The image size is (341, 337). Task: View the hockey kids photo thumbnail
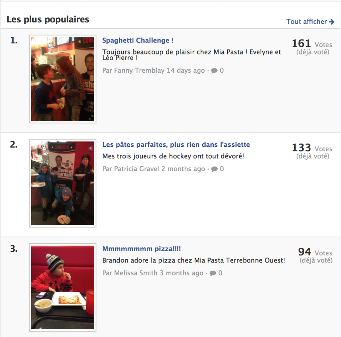point(63,183)
